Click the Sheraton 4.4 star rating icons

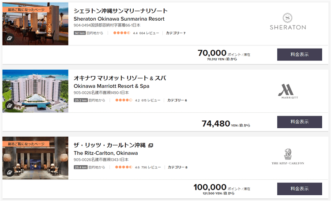click(x=121, y=33)
